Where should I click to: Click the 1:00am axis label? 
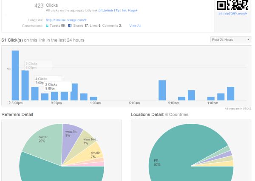95,103
